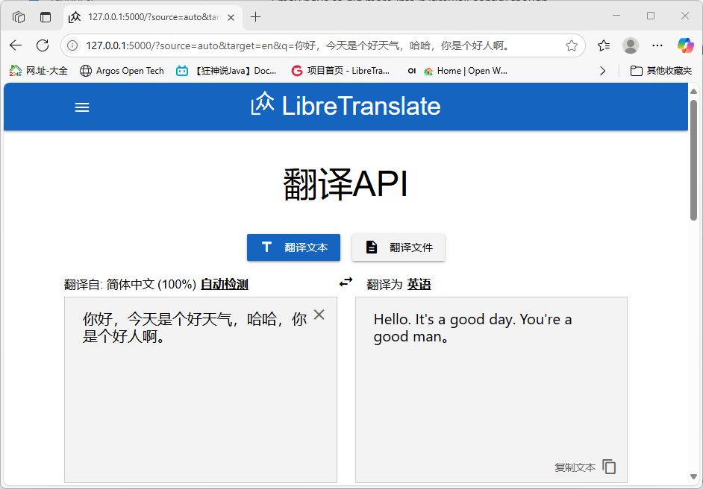Open the Argos Open Tech bookmark
Viewport: 703px width, 489px height.
[122, 71]
